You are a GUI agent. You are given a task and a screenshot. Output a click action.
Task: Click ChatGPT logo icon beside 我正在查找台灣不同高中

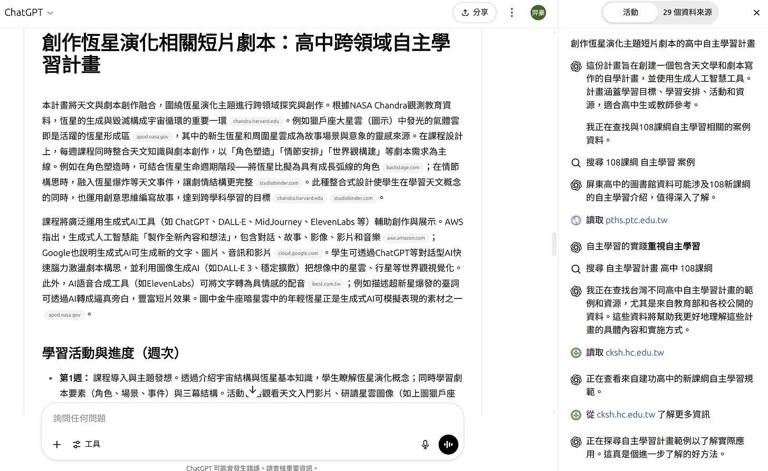pos(576,291)
